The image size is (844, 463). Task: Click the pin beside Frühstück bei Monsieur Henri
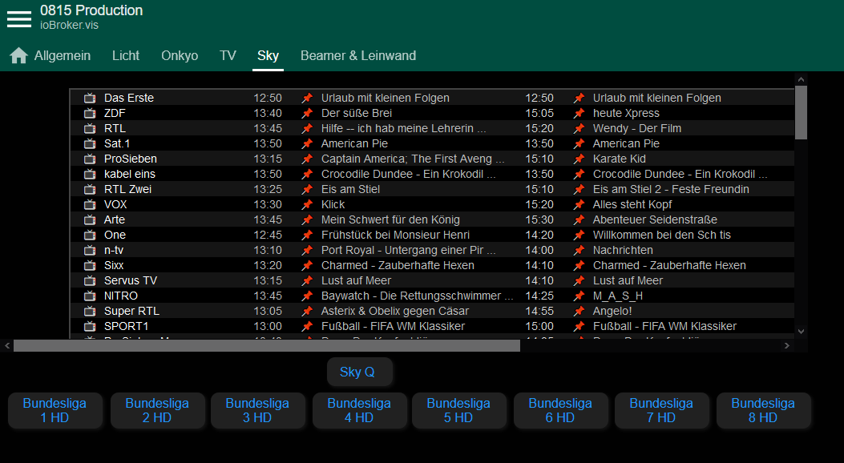(307, 235)
